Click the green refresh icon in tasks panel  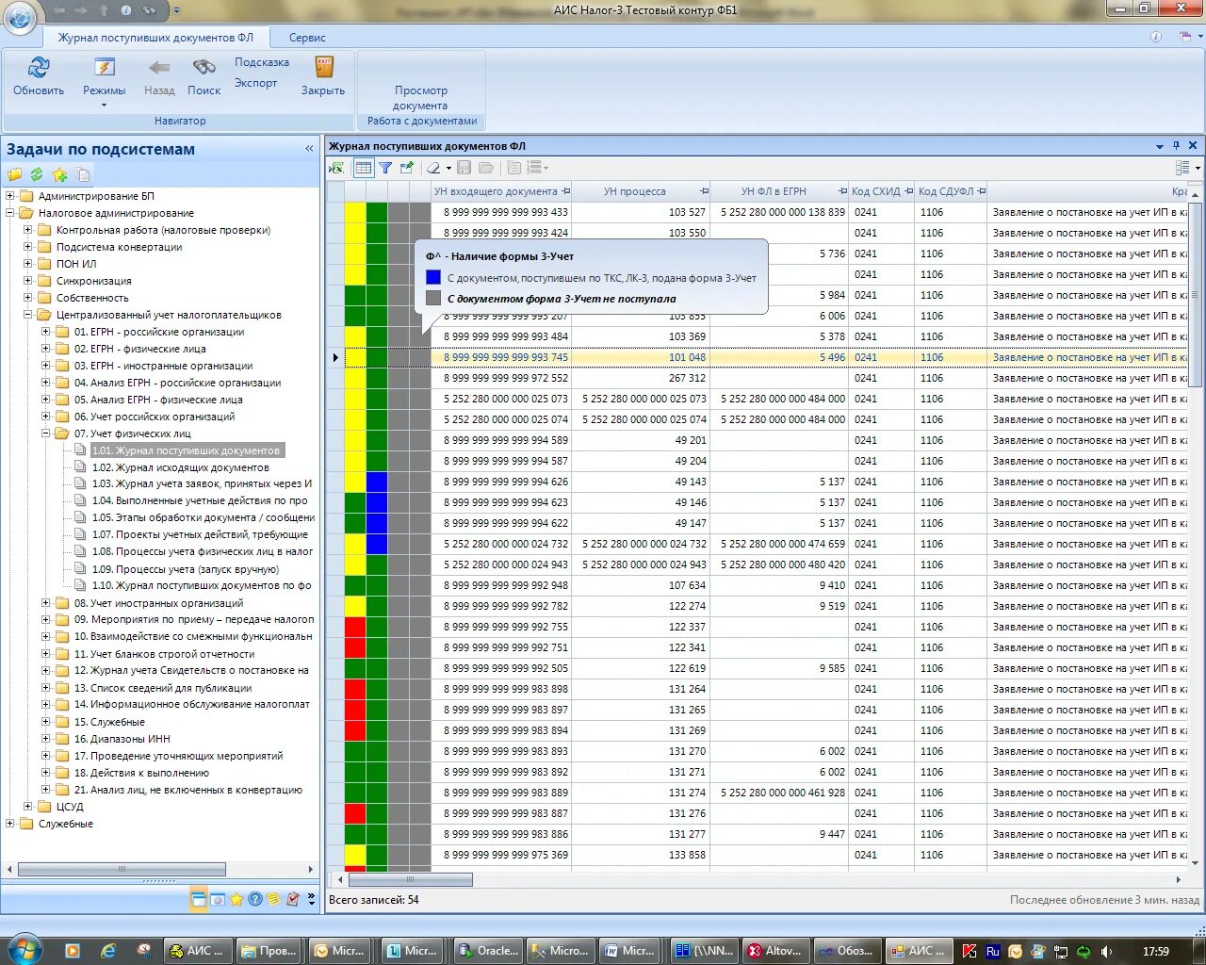pyautogui.click(x=37, y=174)
